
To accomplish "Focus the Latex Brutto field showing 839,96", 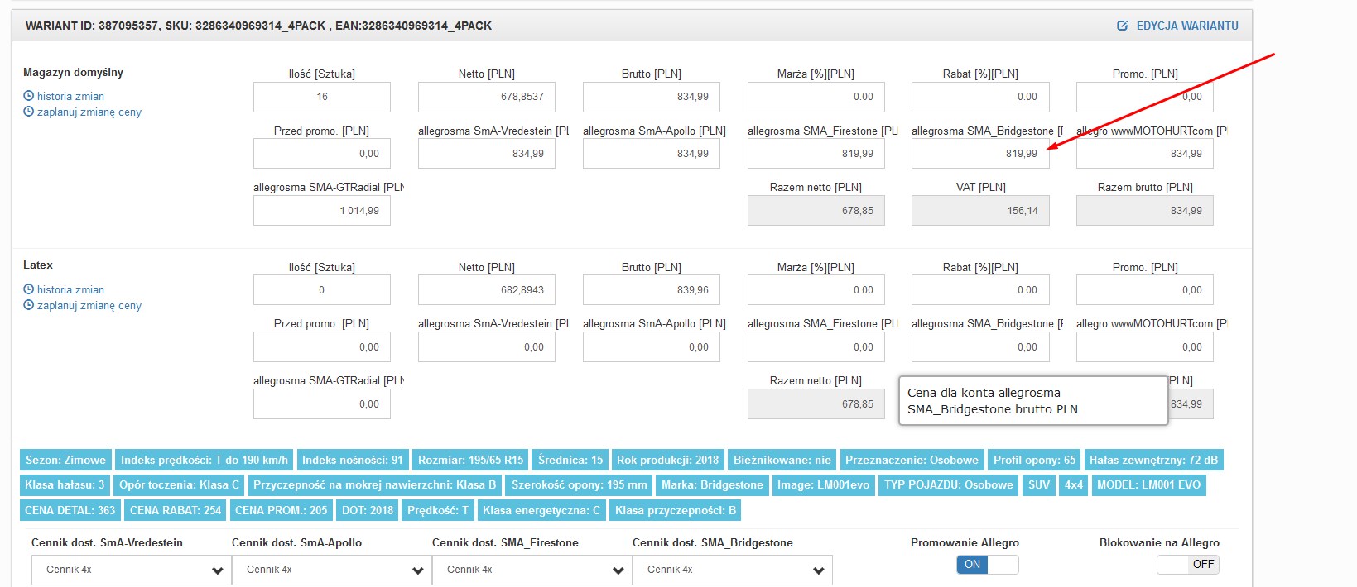I will coord(652,290).
